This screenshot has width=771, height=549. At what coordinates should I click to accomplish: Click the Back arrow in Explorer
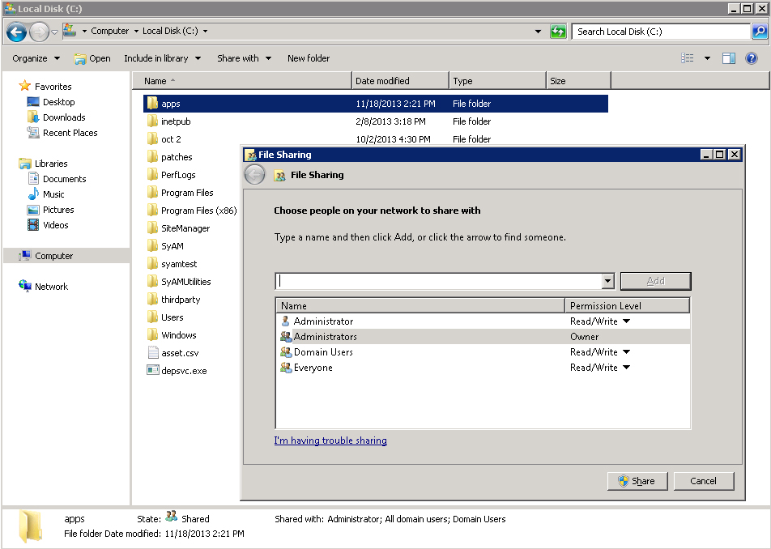point(16,32)
